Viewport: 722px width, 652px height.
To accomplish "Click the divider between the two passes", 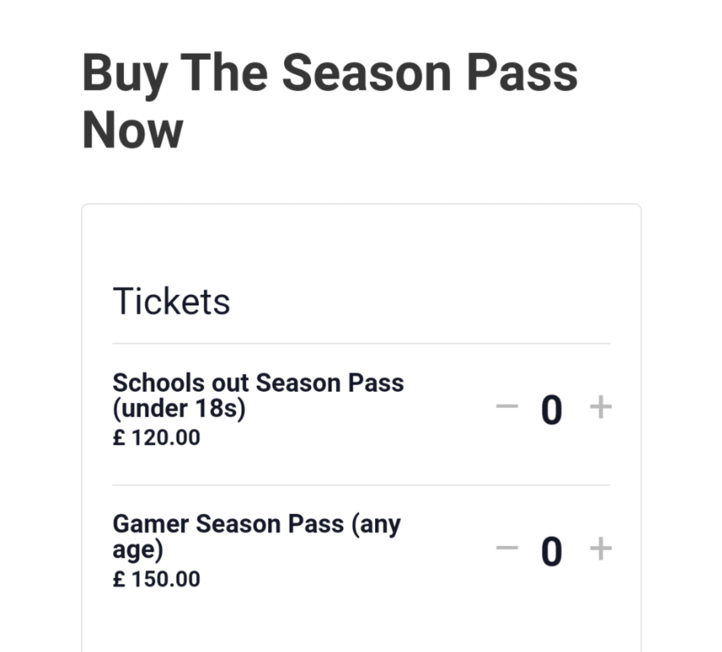I will click(x=361, y=485).
